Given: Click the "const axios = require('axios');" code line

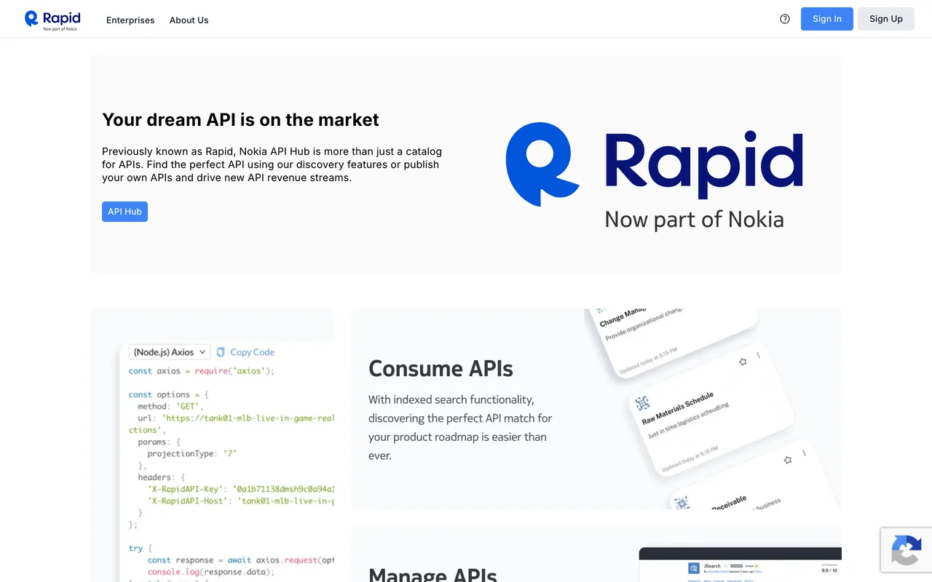Looking at the screenshot, I should 202,371.
